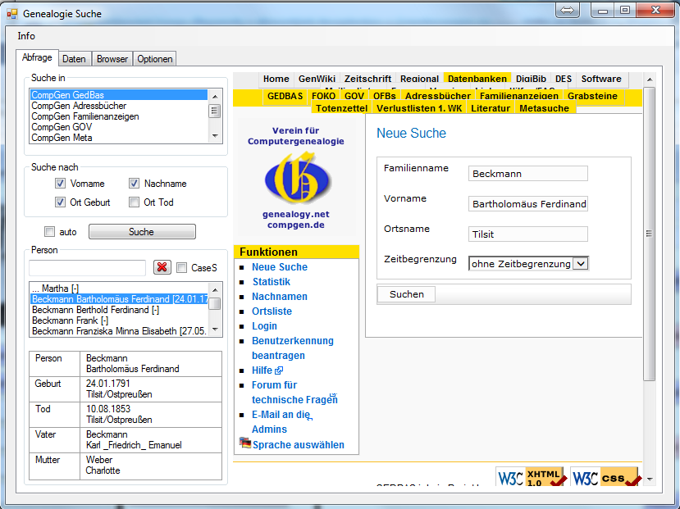680x509 pixels.
Task: Click the Person filter text box
Action: 87,268
